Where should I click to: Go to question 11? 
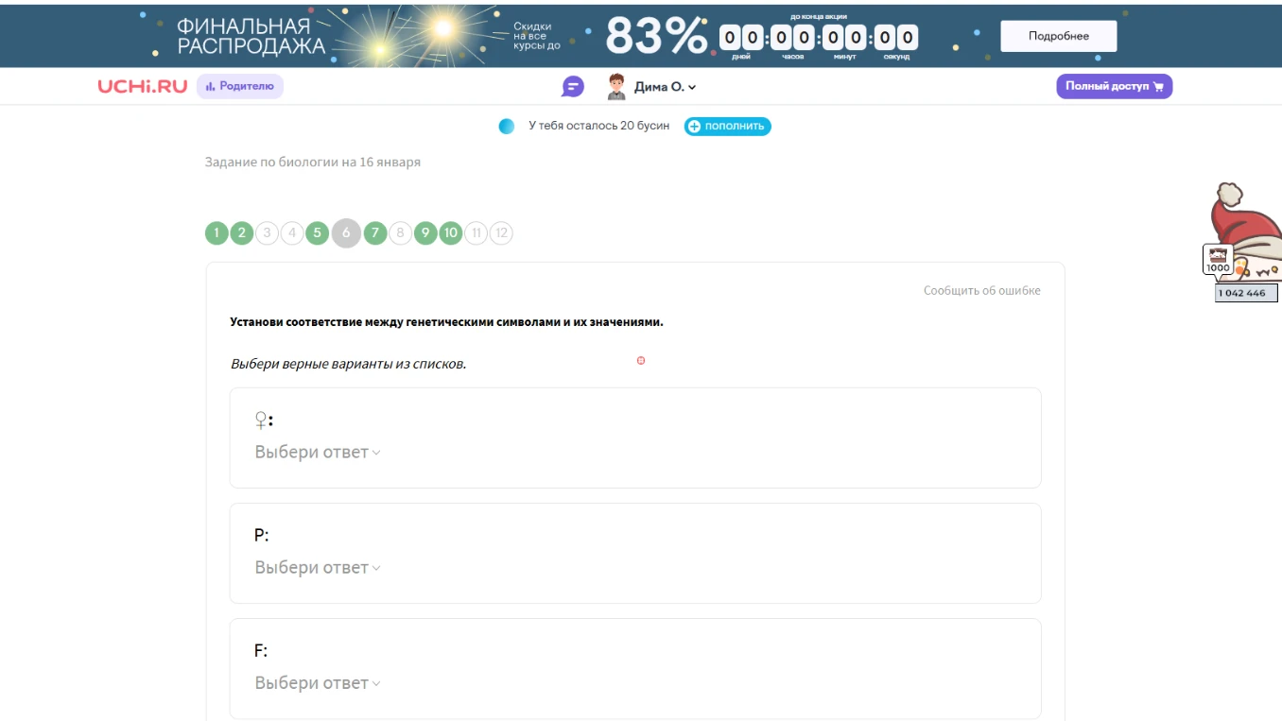pos(476,233)
